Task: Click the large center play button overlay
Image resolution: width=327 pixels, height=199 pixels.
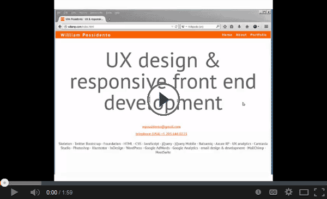Action: point(163,100)
